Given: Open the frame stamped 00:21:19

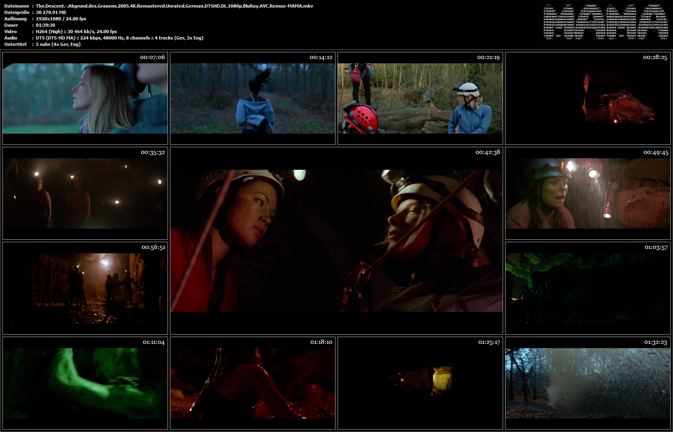Looking at the screenshot, I should tap(420, 98).
